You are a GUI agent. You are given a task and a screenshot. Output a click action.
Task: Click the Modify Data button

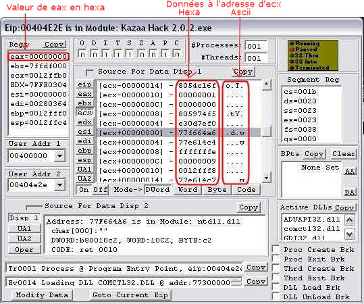coord(42,295)
